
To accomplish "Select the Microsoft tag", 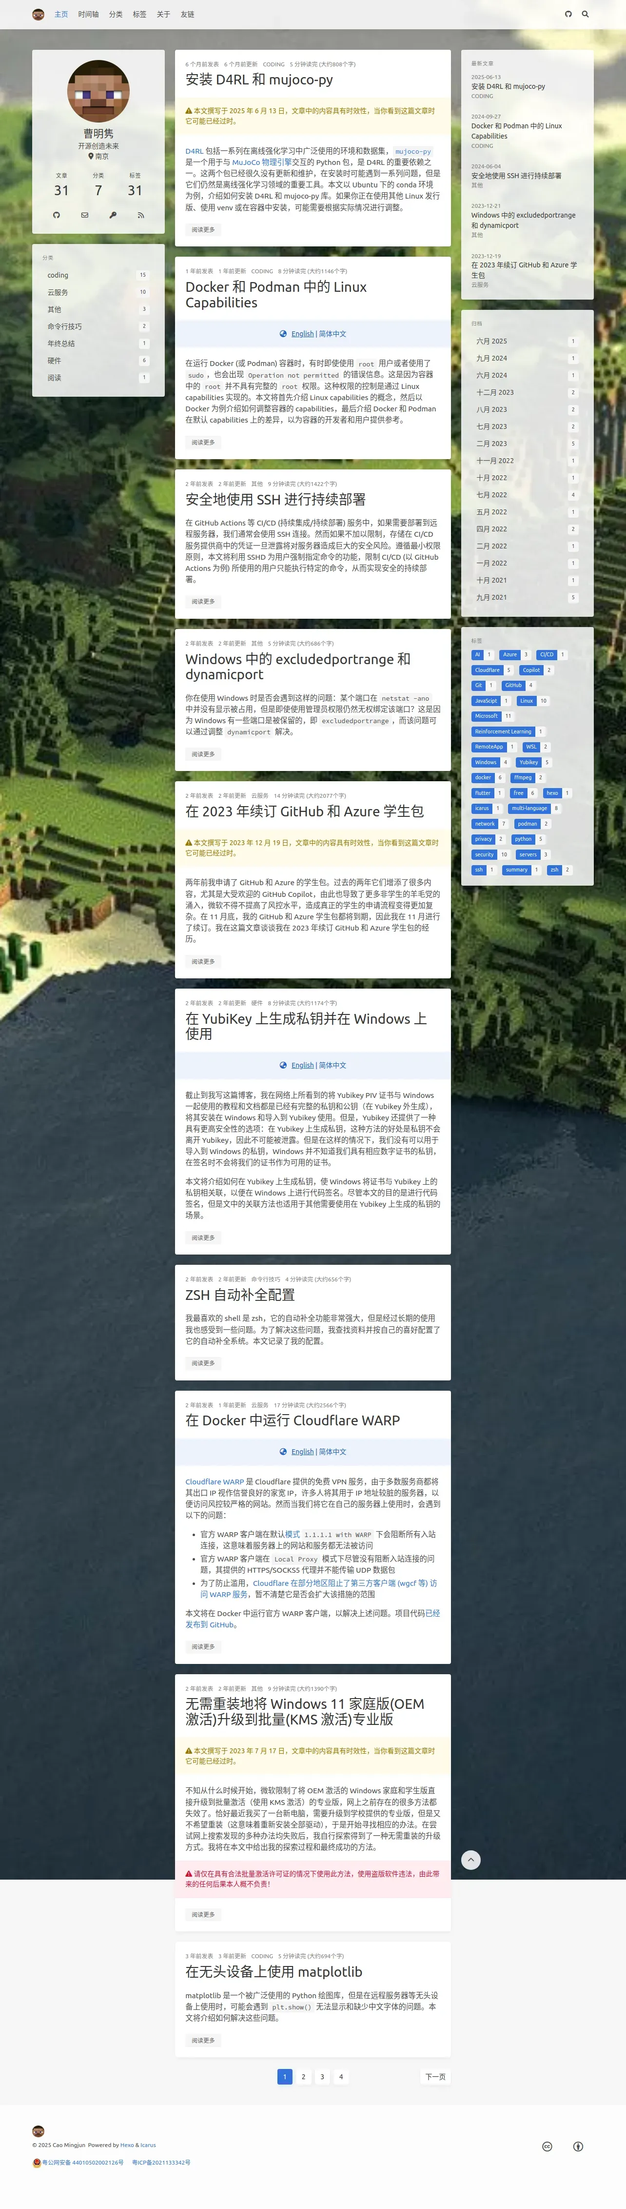I will [492, 716].
